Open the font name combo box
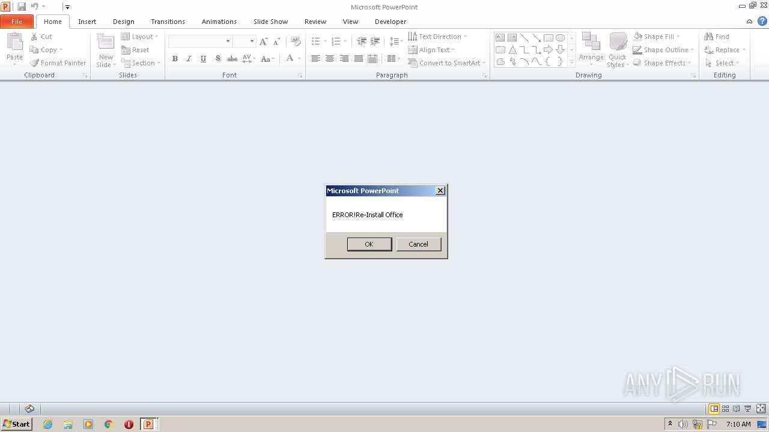The height and width of the screenshot is (432, 769). pos(200,41)
